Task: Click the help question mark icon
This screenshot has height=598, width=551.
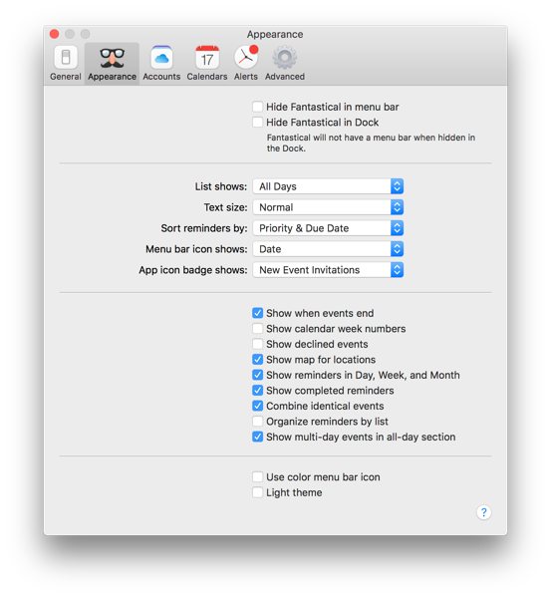Action: (483, 512)
